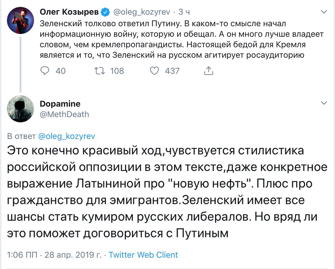Open Олег Козырев's profile avatar
Screen dimensions: 335x269
[20, 20]
